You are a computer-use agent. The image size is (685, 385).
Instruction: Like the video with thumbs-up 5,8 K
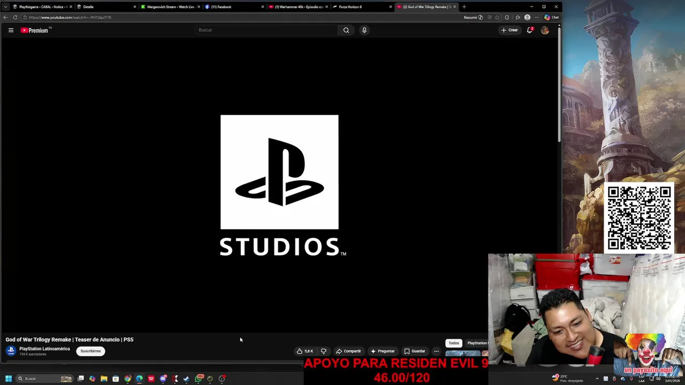pyautogui.click(x=305, y=351)
